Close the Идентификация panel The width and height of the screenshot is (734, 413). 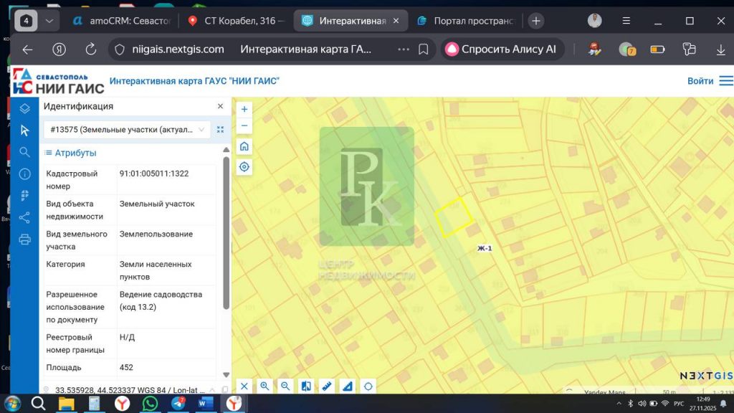click(220, 106)
